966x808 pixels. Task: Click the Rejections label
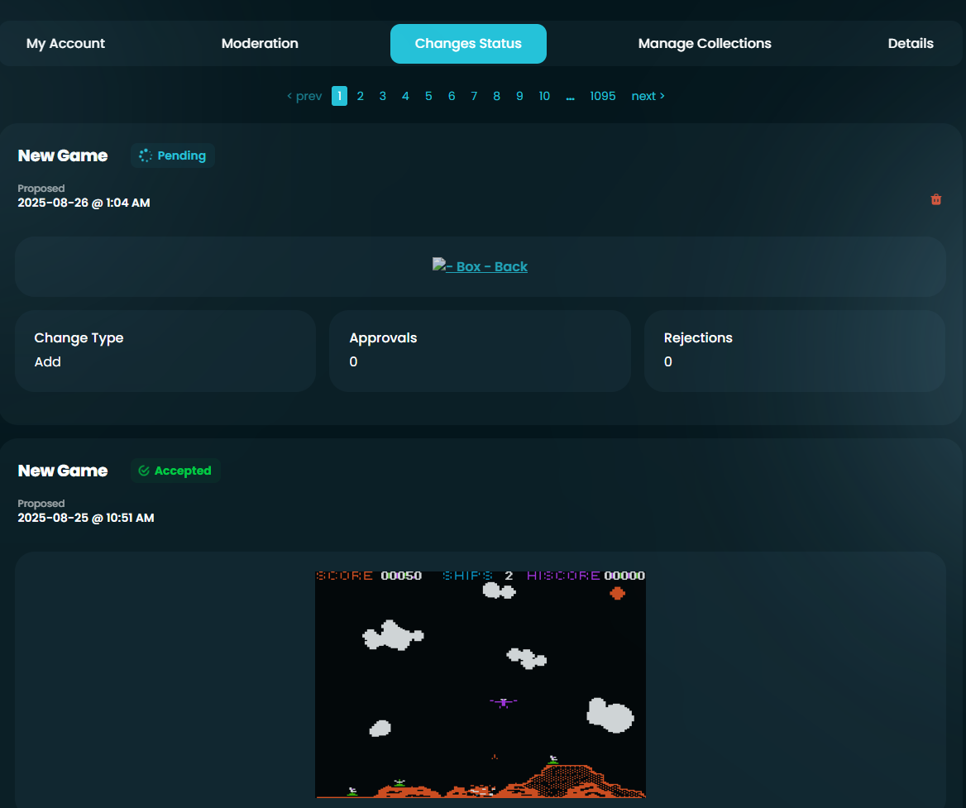(698, 338)
